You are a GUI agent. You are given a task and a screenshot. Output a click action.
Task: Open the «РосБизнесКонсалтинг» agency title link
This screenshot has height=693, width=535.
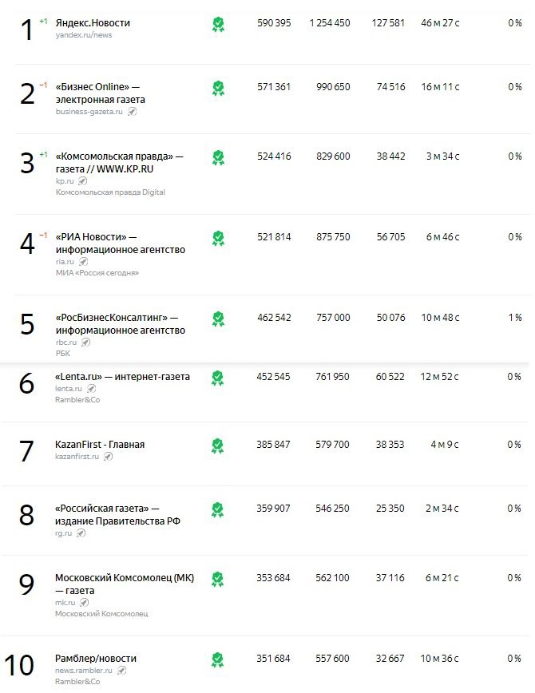(x=120, y=323)
